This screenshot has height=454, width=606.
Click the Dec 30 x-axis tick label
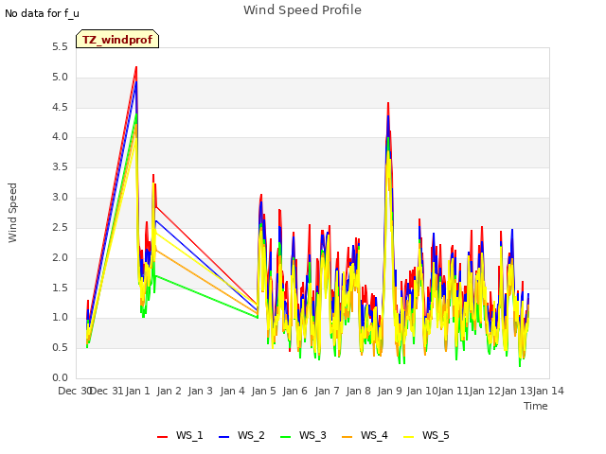(75, 391)
